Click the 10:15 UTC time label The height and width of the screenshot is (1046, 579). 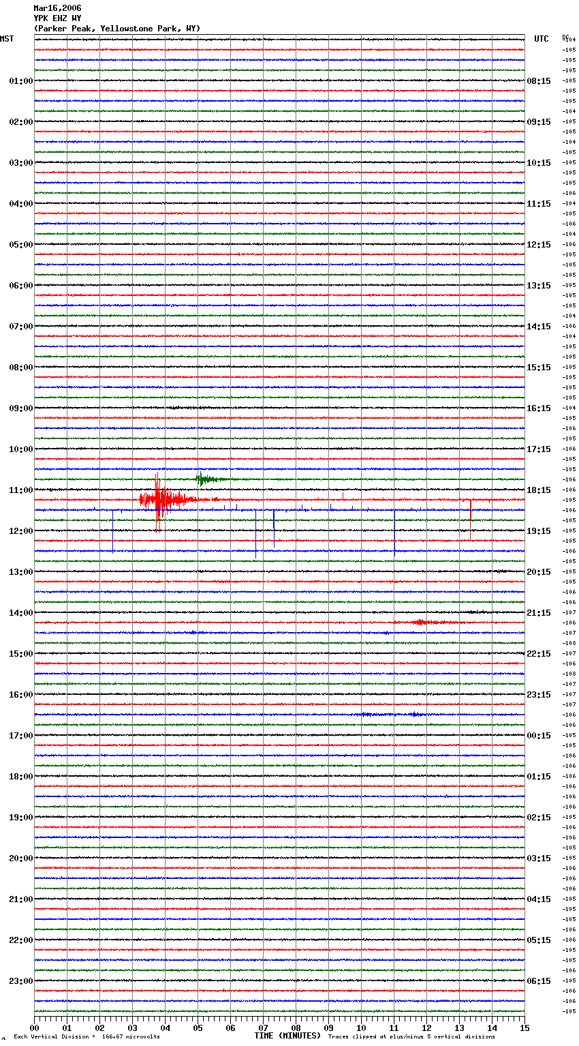point(539,163)
